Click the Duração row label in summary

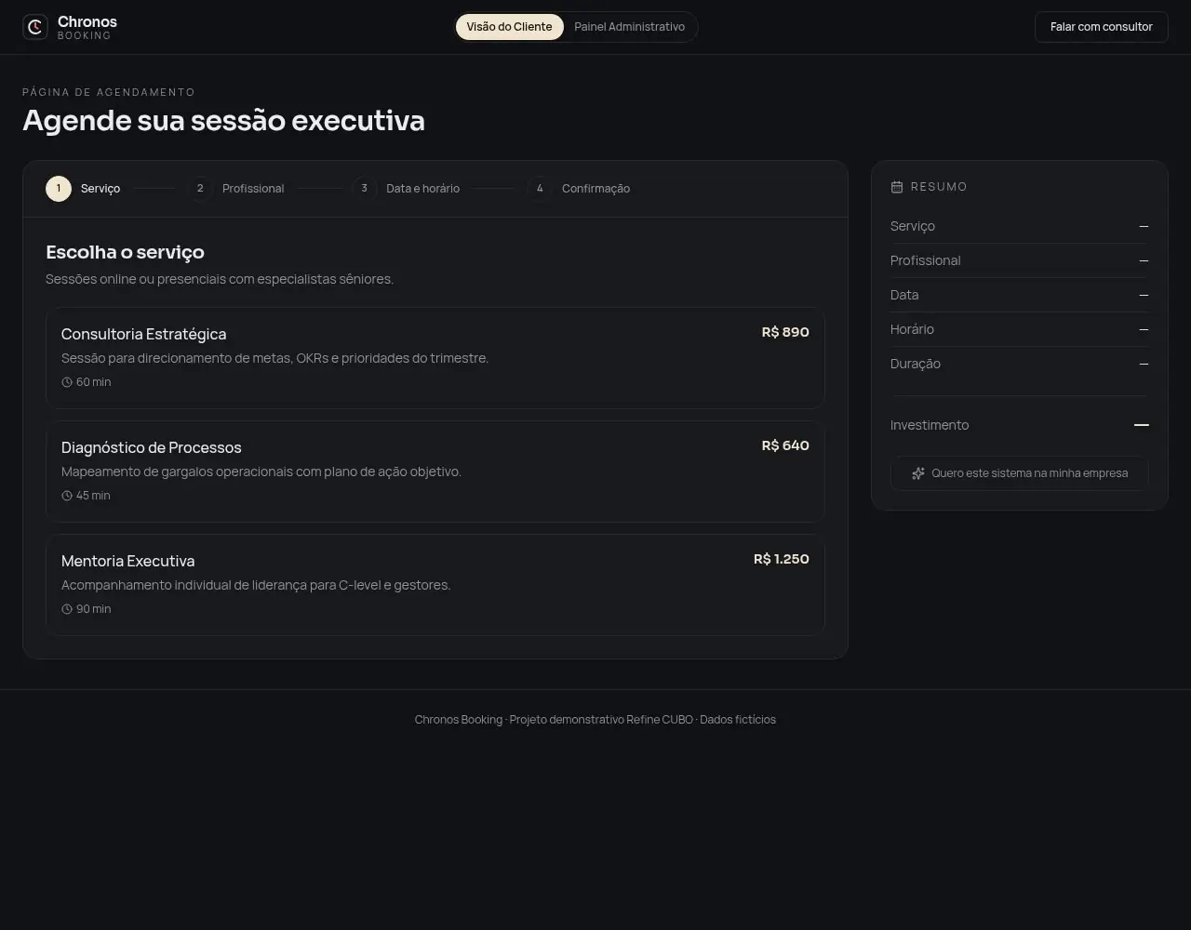click(x=916, y=364)
